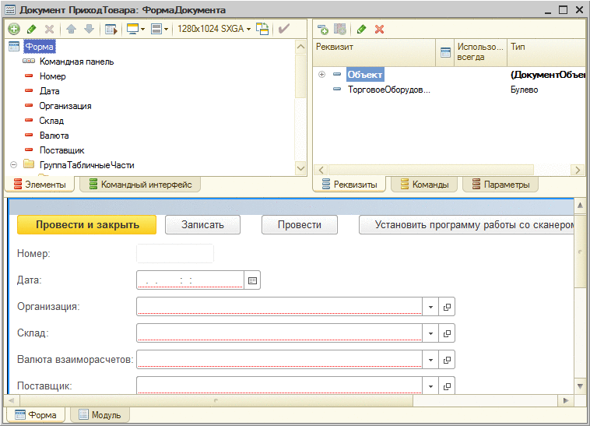
Task: Switch to the Командный интерфейс tab
Action: click(140, 185)
